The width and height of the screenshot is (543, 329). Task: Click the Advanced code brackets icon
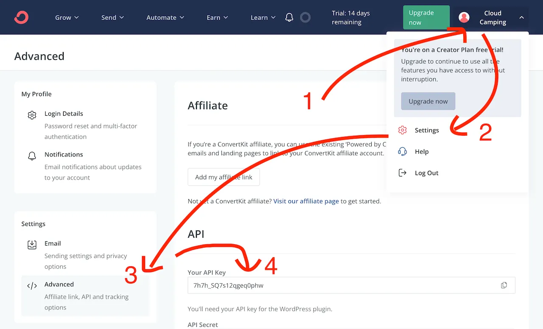pos(32,286)
